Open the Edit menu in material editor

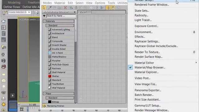(x=70, y=3)
